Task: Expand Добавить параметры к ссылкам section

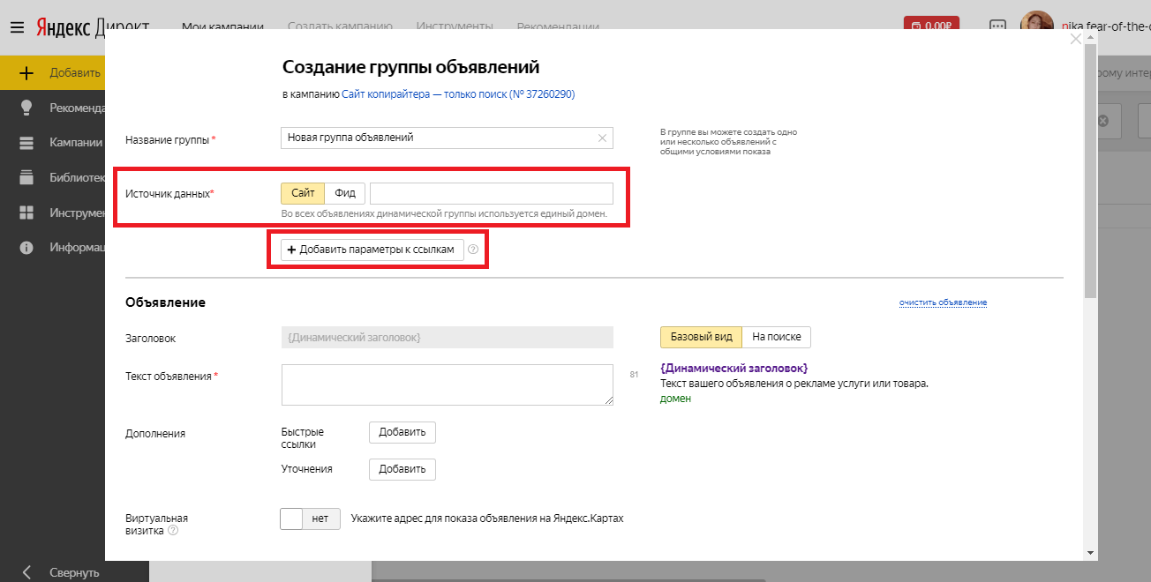Action: click(372, 250)
